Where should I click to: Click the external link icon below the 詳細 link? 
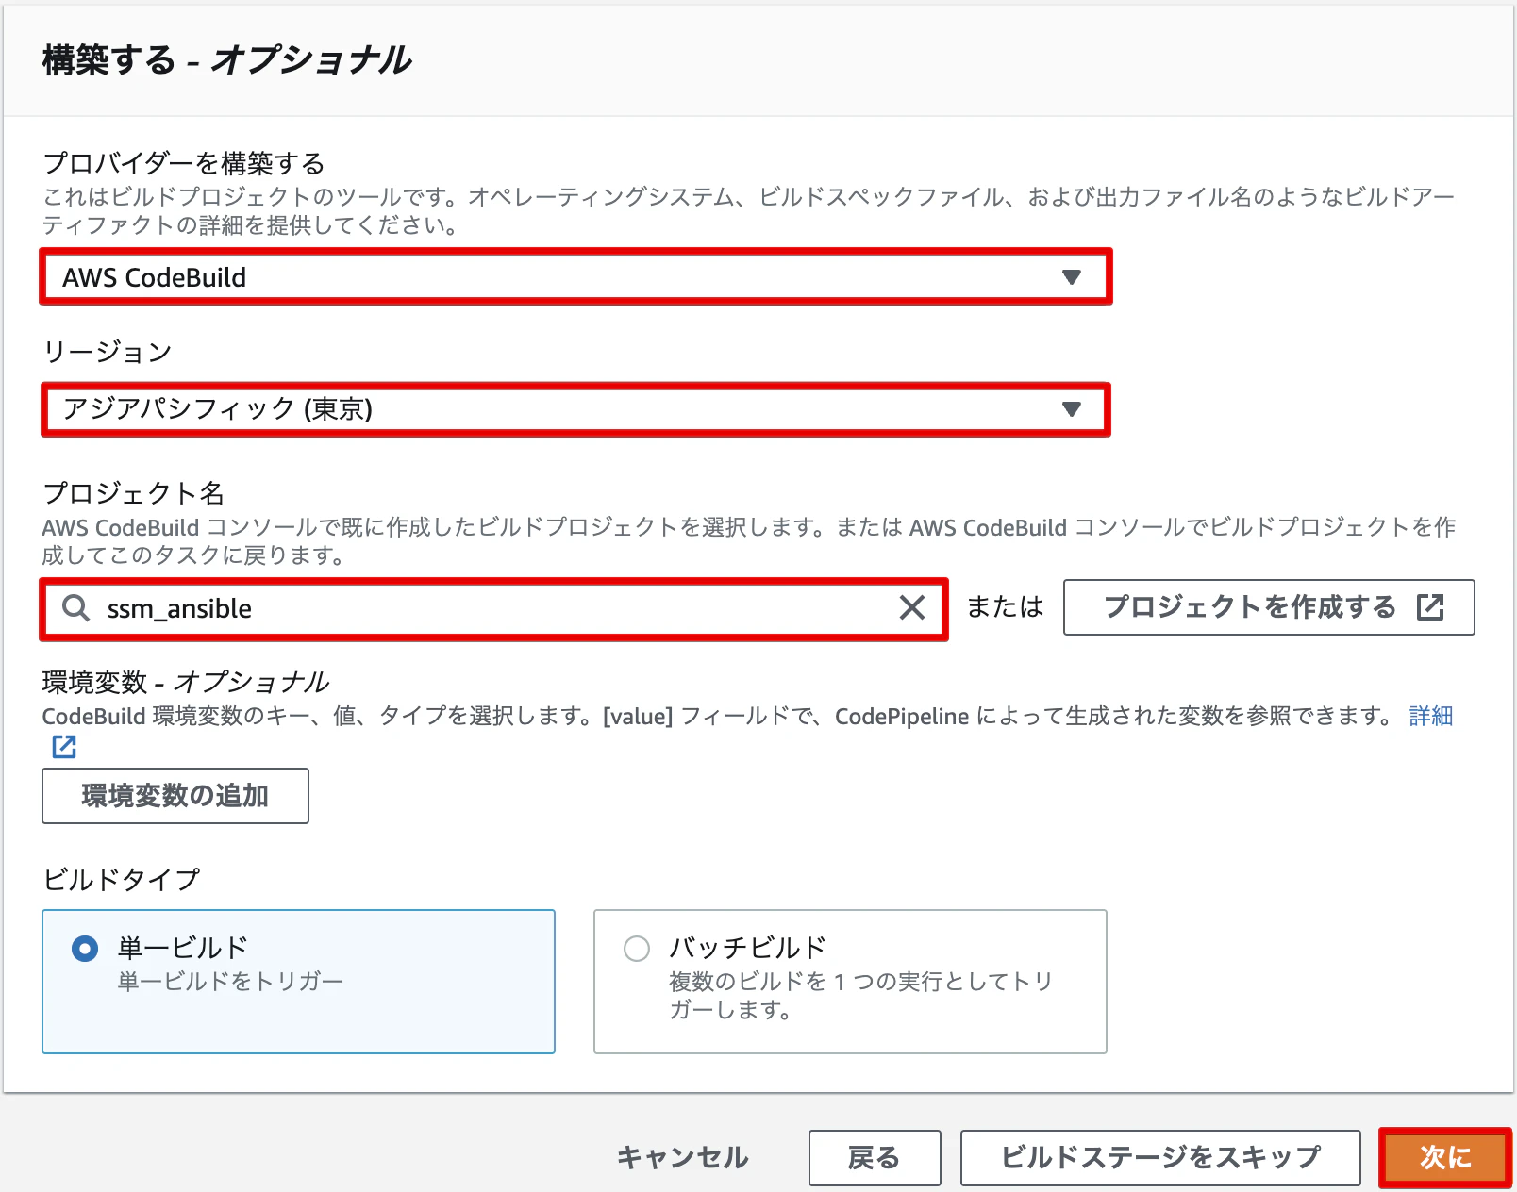64,747
